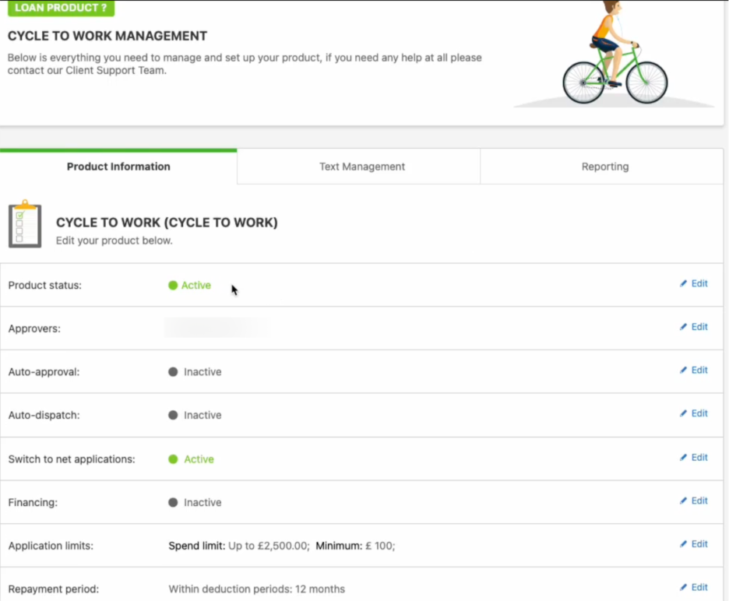Click green Switch to net applications dot
Image resolution: width=729 pixels, height=601 pixels.
coord(173,459)
